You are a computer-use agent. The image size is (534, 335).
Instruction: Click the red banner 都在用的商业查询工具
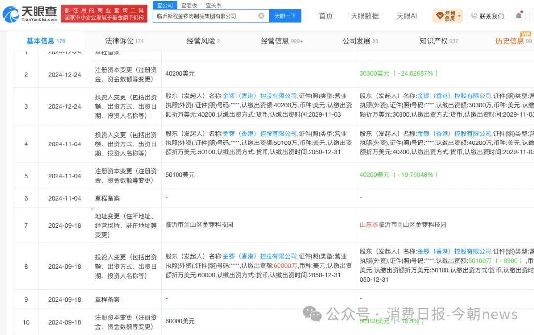pos(104,14)
